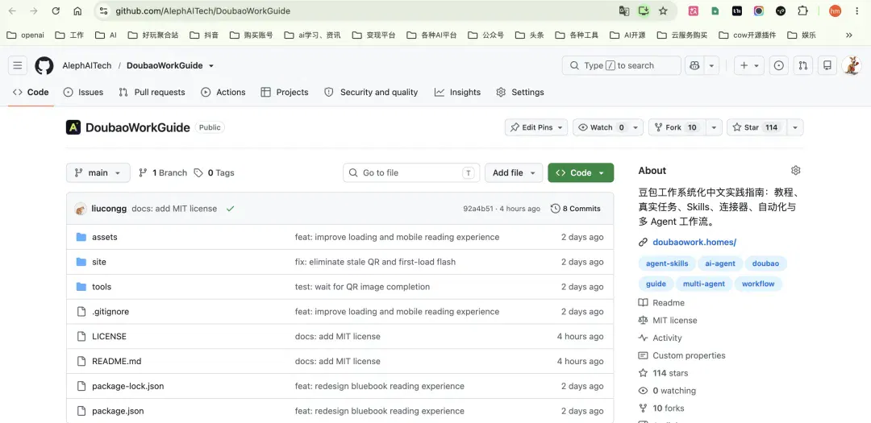Expand the main branch dropdown
Viewport: 871px width, 423px height.
[98, 172]
